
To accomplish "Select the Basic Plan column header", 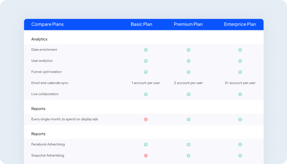I will 141,24.
